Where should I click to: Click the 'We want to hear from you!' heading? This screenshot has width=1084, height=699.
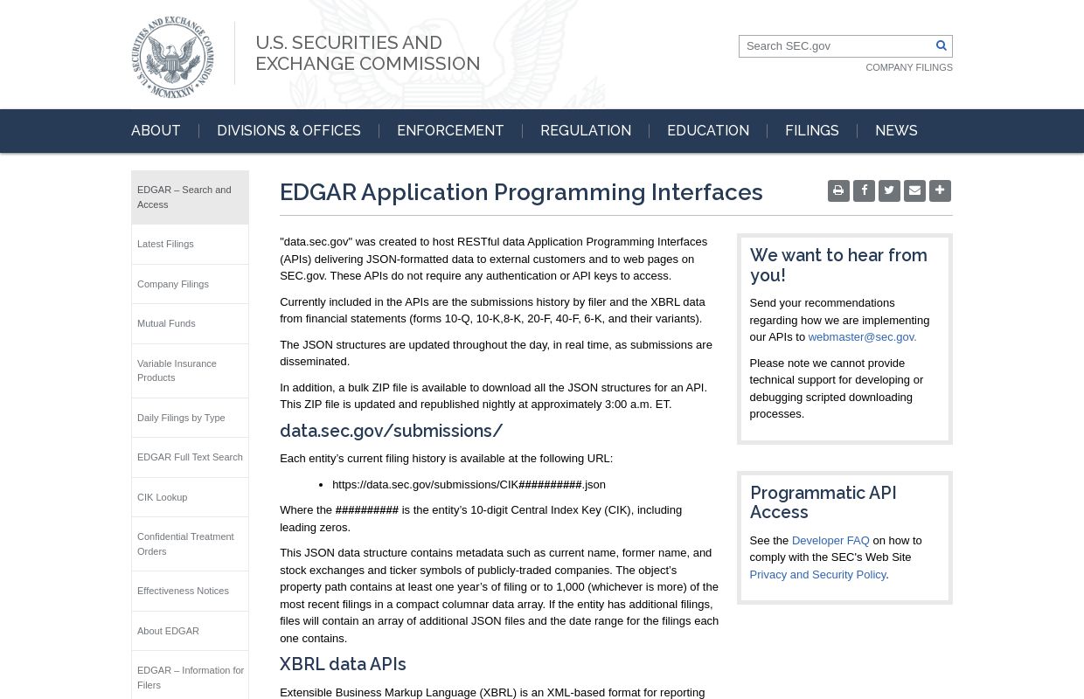click(838, 265)
